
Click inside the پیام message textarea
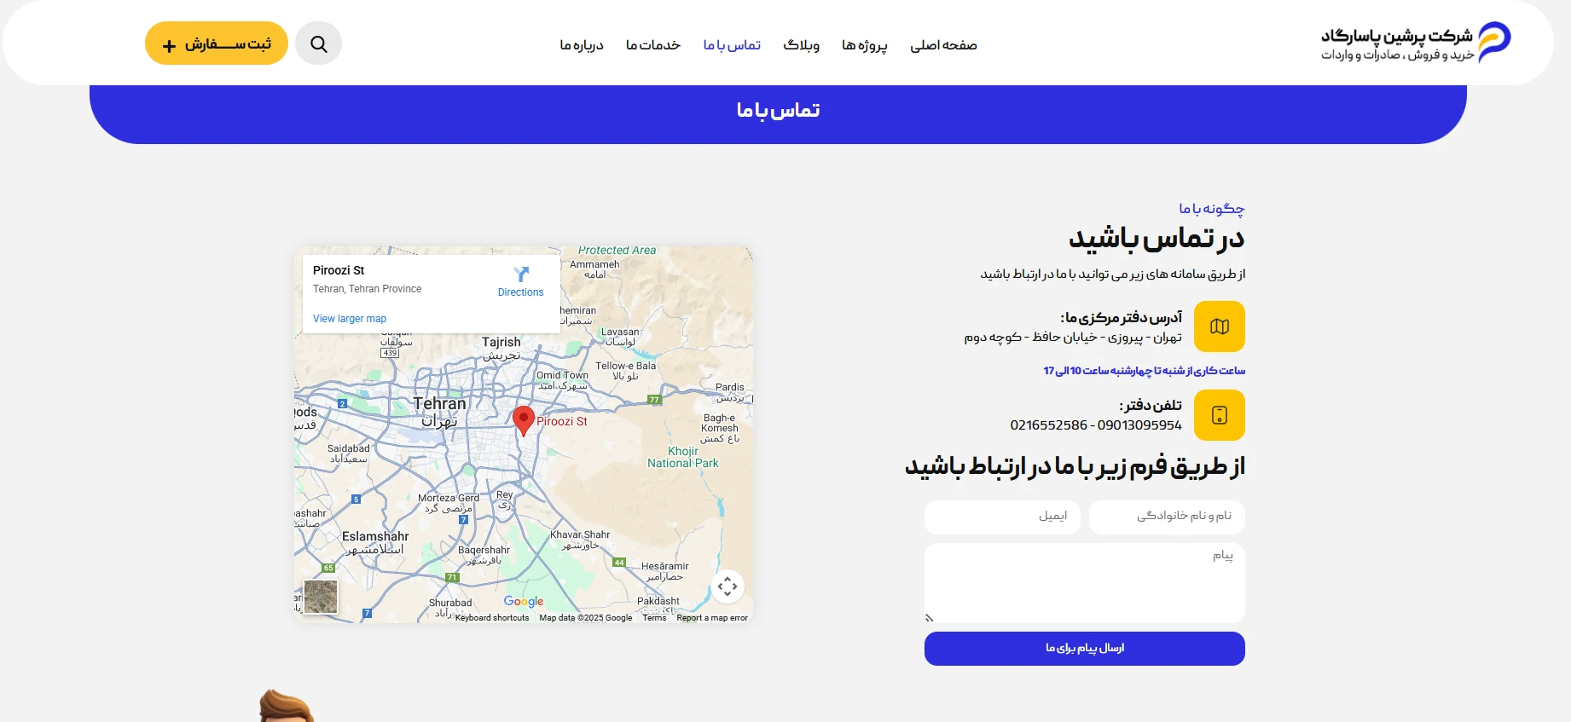(1084, 583)
